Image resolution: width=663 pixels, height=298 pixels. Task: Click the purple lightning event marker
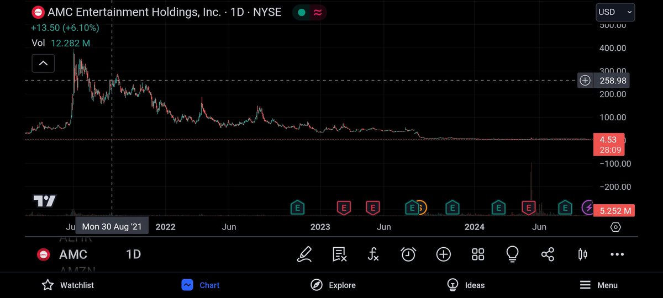(x=587, y=207)
